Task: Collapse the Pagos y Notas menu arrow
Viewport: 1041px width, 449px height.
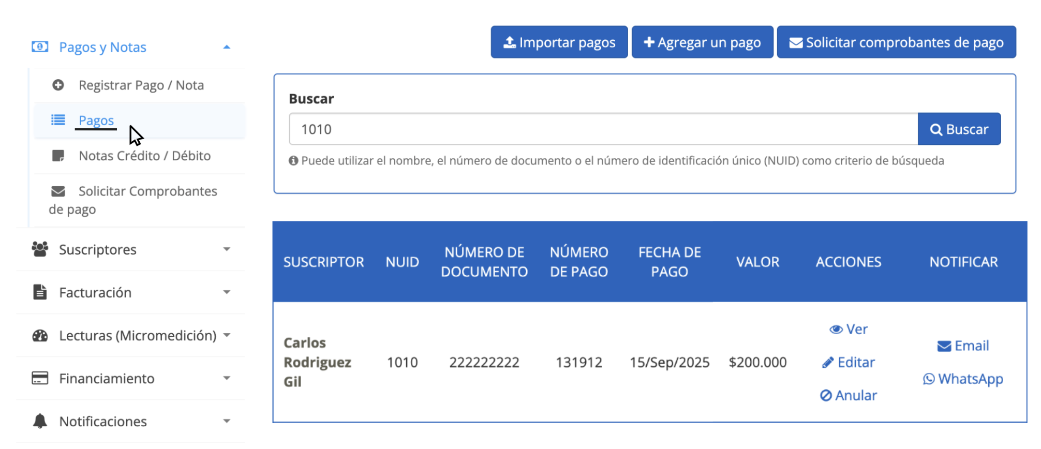Action: point(227,47)
